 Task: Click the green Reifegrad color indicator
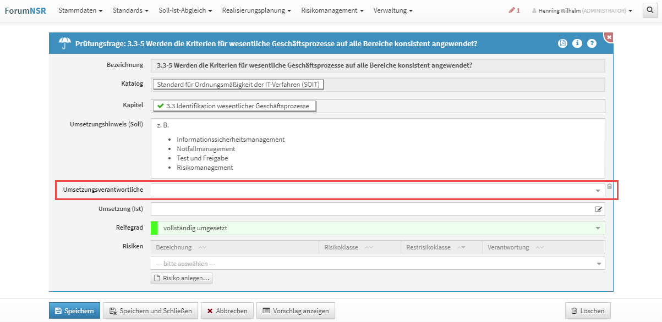pos(155,228)
